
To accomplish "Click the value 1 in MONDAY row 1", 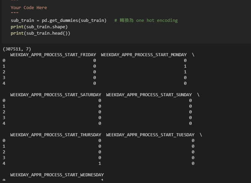I will (185, 66).
